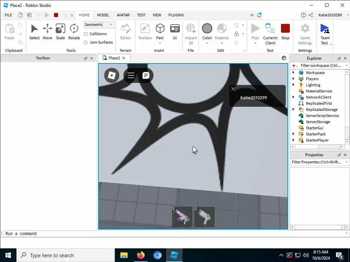Activate the Rotate tool

tap(74, 32)
